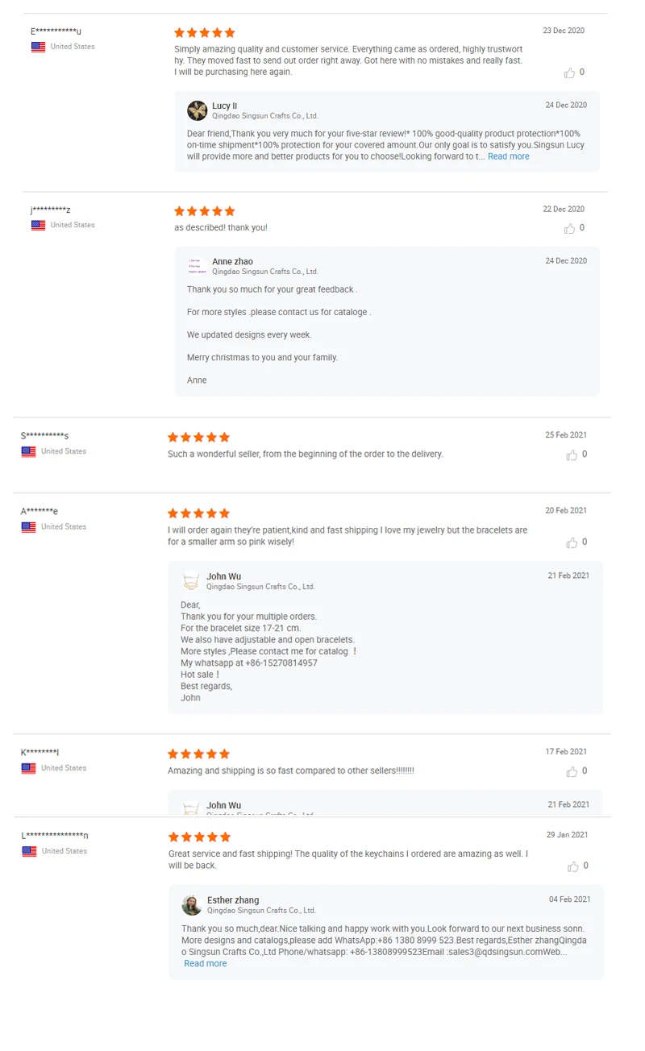Click the star rating on "as described" review
This screenshot has width=645, height=1051.
click(205, 211)
